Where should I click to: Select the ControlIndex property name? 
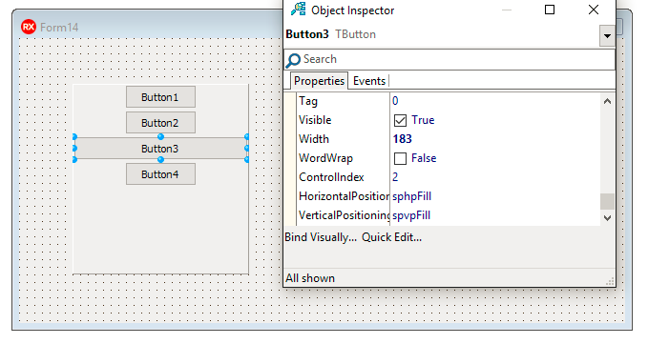click(x=331, y=177)
